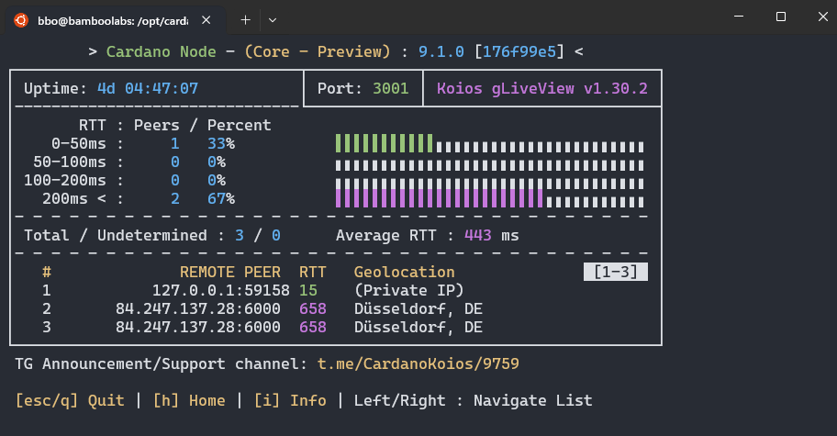837x436 pixels.
Task: Click the [esc/q] Quit option
Action: [x=70, y=400]
